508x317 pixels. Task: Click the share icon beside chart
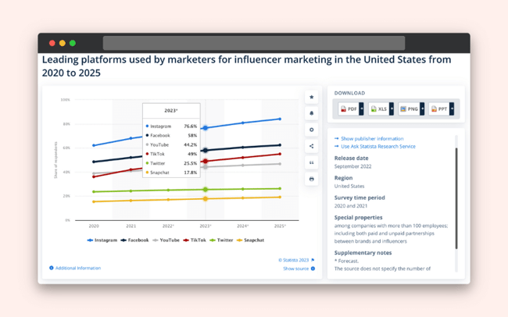(311, 146)
